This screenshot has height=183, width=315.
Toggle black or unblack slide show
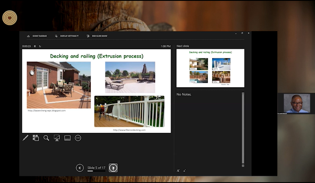point(57,138)
